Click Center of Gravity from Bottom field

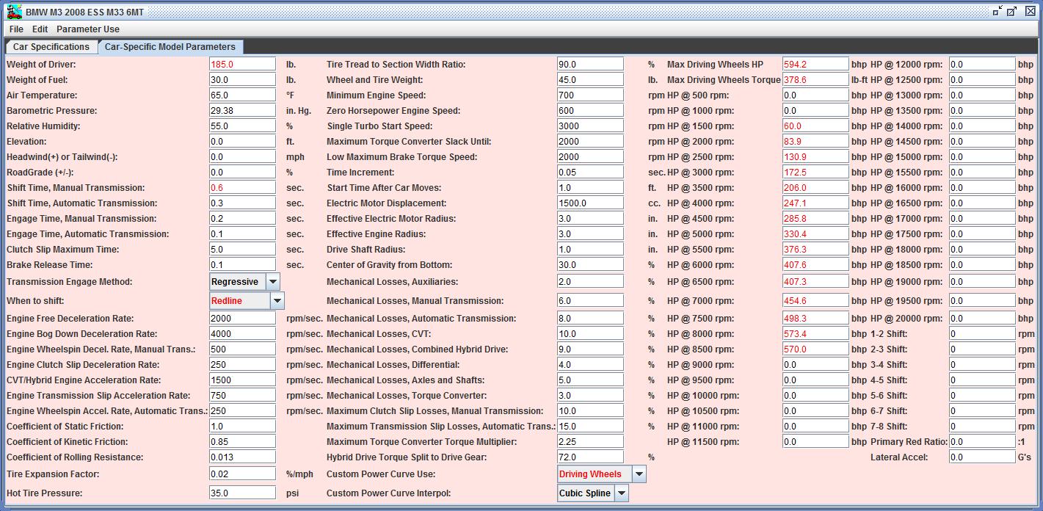(590, 265)
